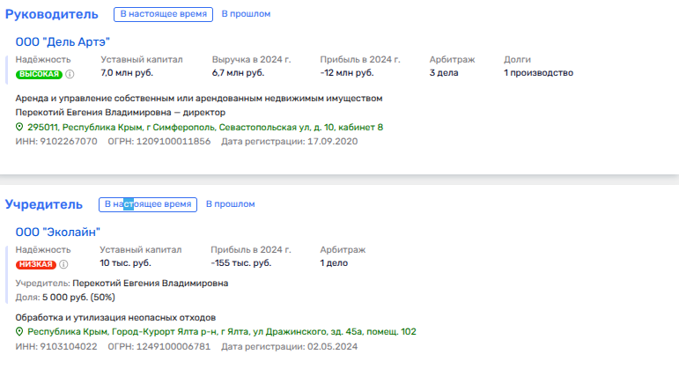Click '1 дело' arbitrage for Эколайн
The height and width of the screenshot is (369, 679).
tap(334, 263)
